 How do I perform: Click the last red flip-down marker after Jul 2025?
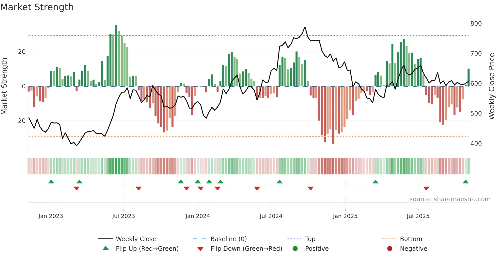click(x=426, y=188)
